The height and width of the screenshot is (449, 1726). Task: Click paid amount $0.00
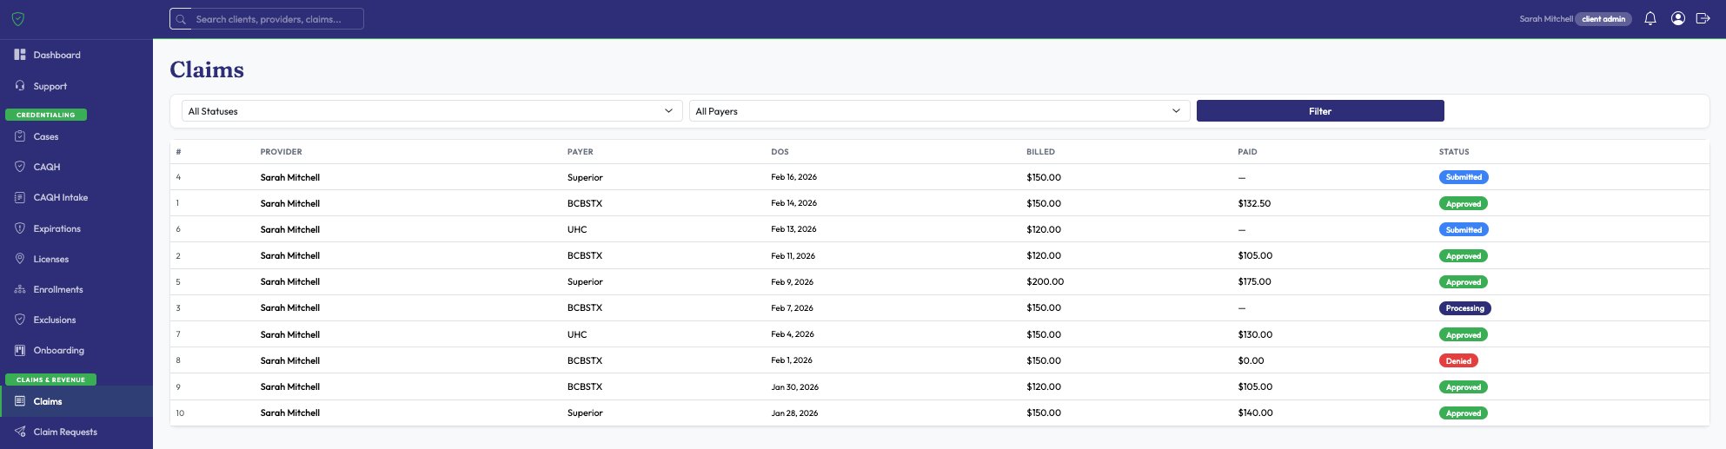click(x=1251, y=360)
